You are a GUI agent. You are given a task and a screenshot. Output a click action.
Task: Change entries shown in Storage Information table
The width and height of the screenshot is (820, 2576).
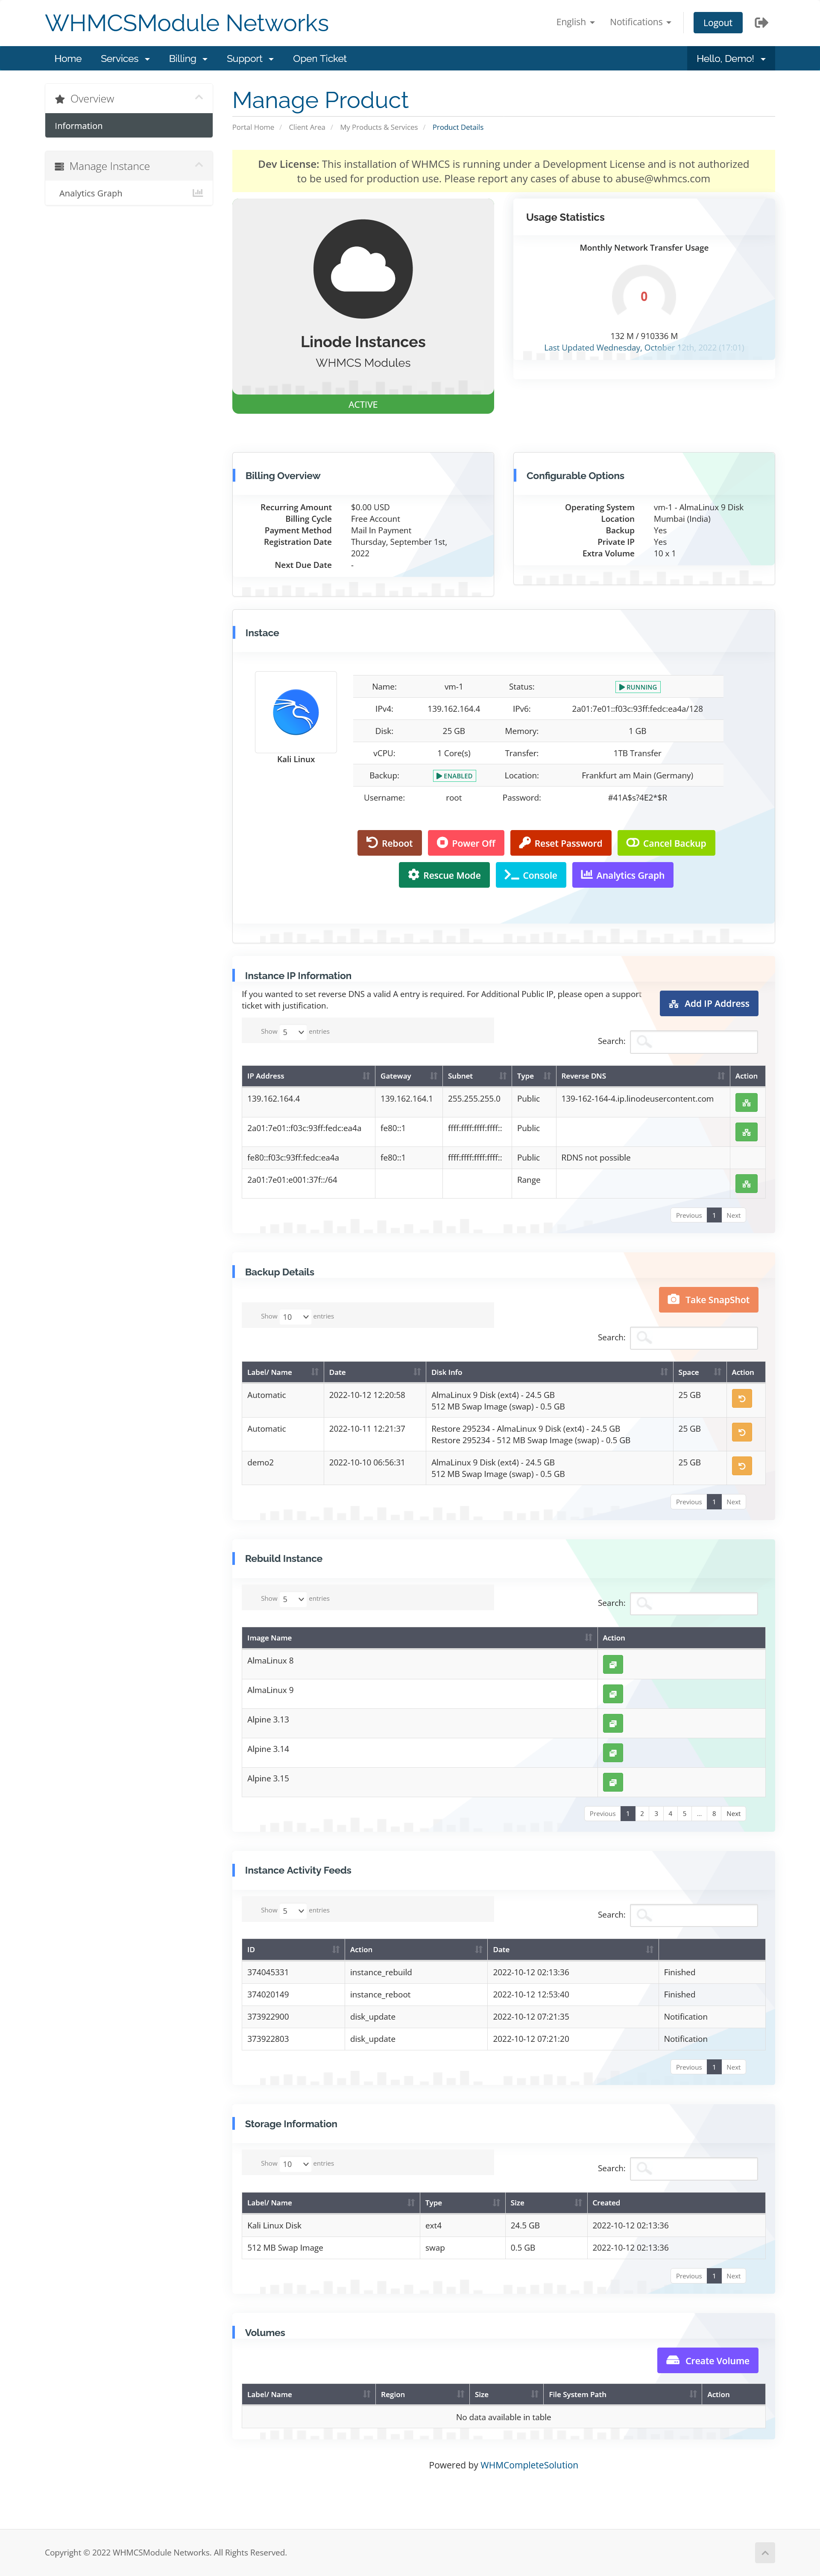pyautogui.click(x=295, y=2163)
